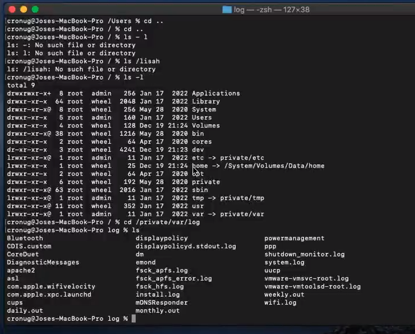This screenshot has height=334, width=415.
Task: Click the 'ls /lisah' command text
Action: [x=141, y=62]
